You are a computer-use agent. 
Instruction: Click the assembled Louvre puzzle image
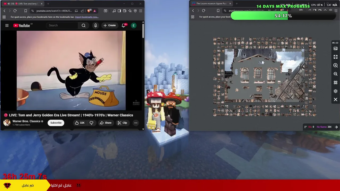pyautogui.click(x=265, y=76)
